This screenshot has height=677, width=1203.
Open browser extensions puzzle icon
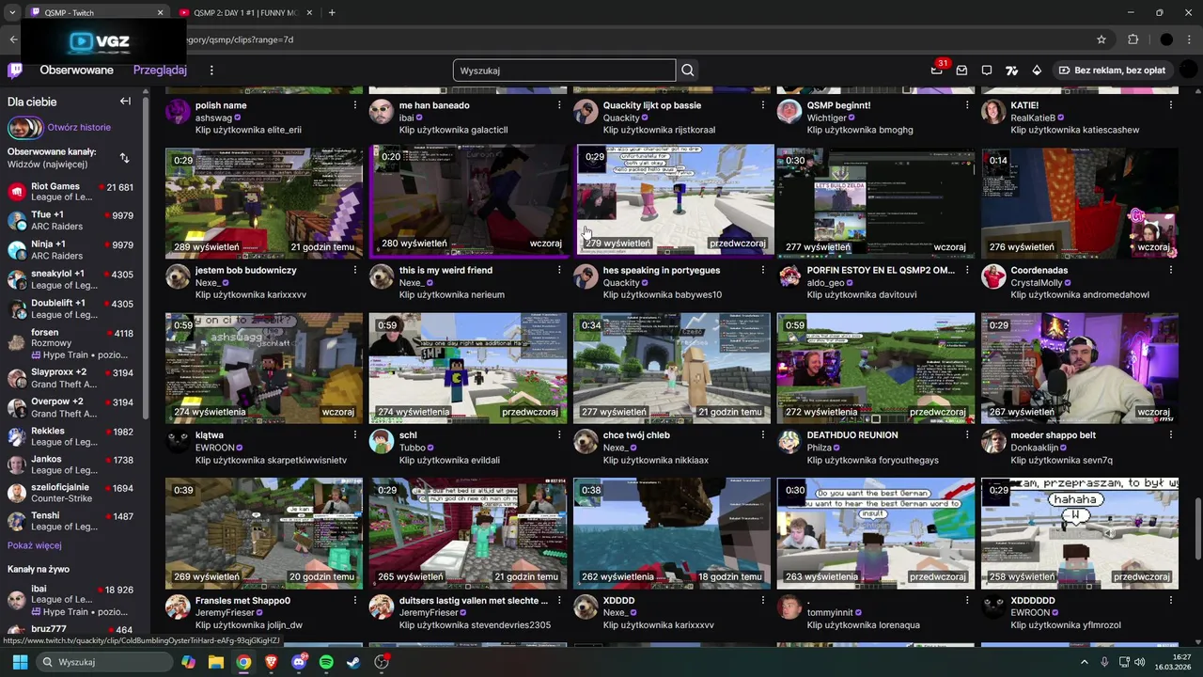click(x=1133, y=39)
